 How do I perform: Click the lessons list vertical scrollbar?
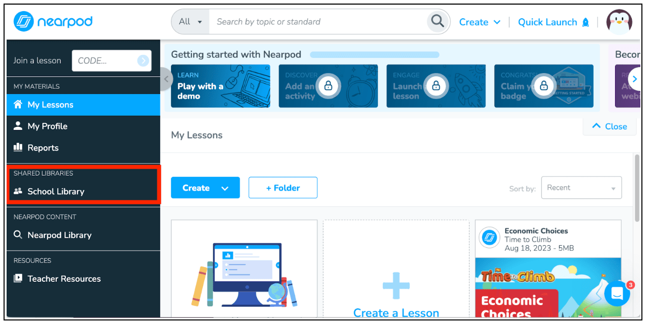[x=637, y=188]
